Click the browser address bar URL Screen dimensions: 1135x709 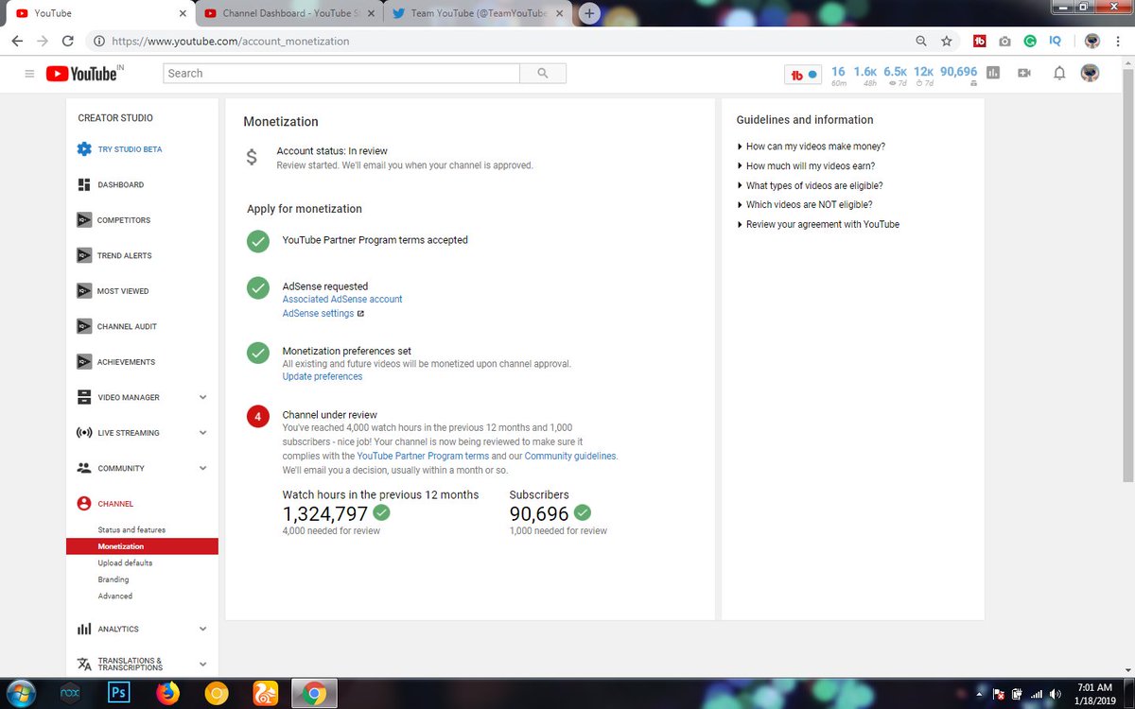click(x=231, y=42)
